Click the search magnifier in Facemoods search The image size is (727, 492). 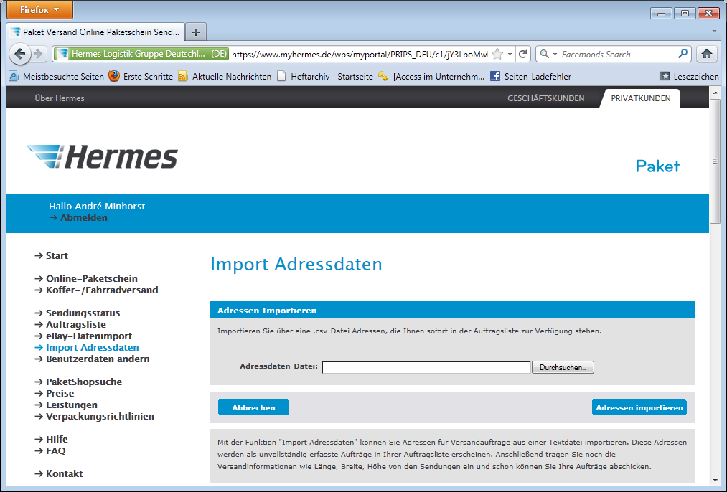pyautogui.click(x=683, y=54)
